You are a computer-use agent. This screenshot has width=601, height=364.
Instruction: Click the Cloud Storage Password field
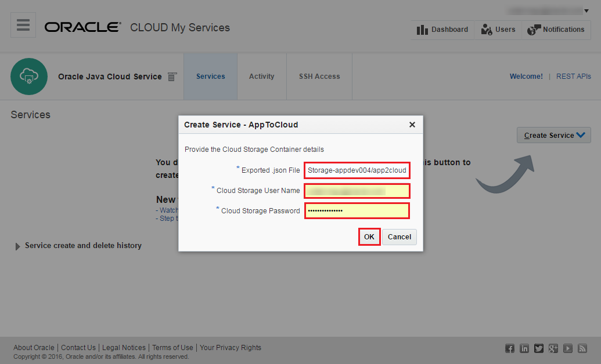click(357, 211)
